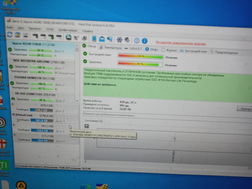
Task: Open Microsoft Edge from the taskbar
Action: (x=86, y=187)
